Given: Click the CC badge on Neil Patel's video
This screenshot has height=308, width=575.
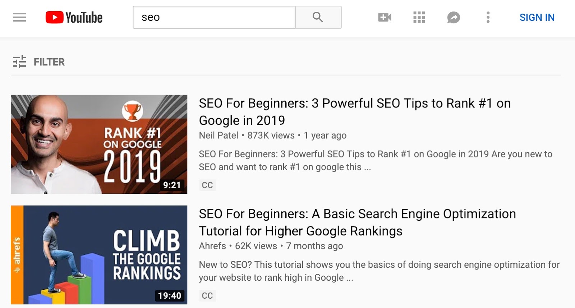Looking at the screenshot, I should [207, 185].
